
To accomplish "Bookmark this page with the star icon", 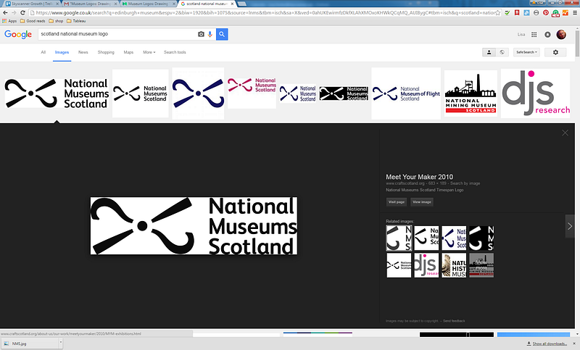I will (x=498, y=12).
